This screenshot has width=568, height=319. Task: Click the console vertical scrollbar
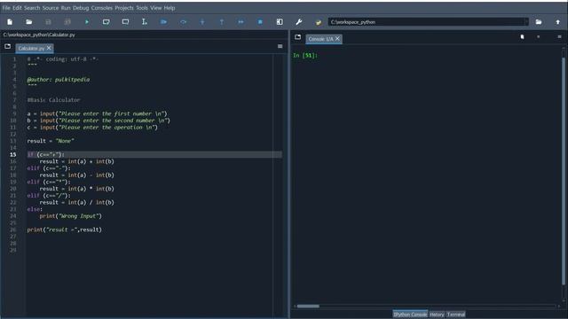tap(564, 171)
